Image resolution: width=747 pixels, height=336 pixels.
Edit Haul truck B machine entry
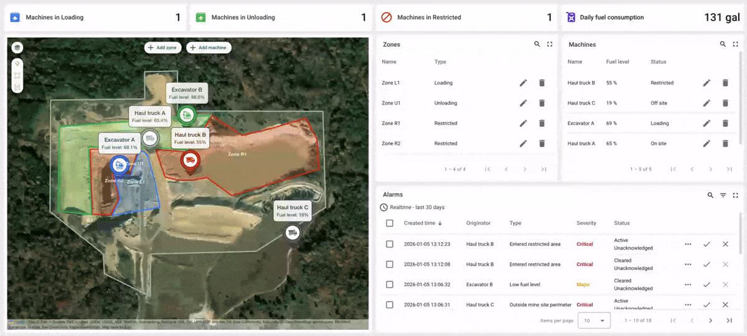pos(707,83)
